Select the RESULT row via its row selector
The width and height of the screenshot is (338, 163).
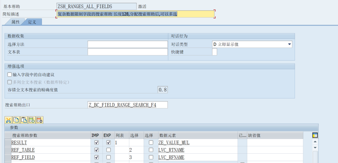pyautogui.click(x=8, y=143)
